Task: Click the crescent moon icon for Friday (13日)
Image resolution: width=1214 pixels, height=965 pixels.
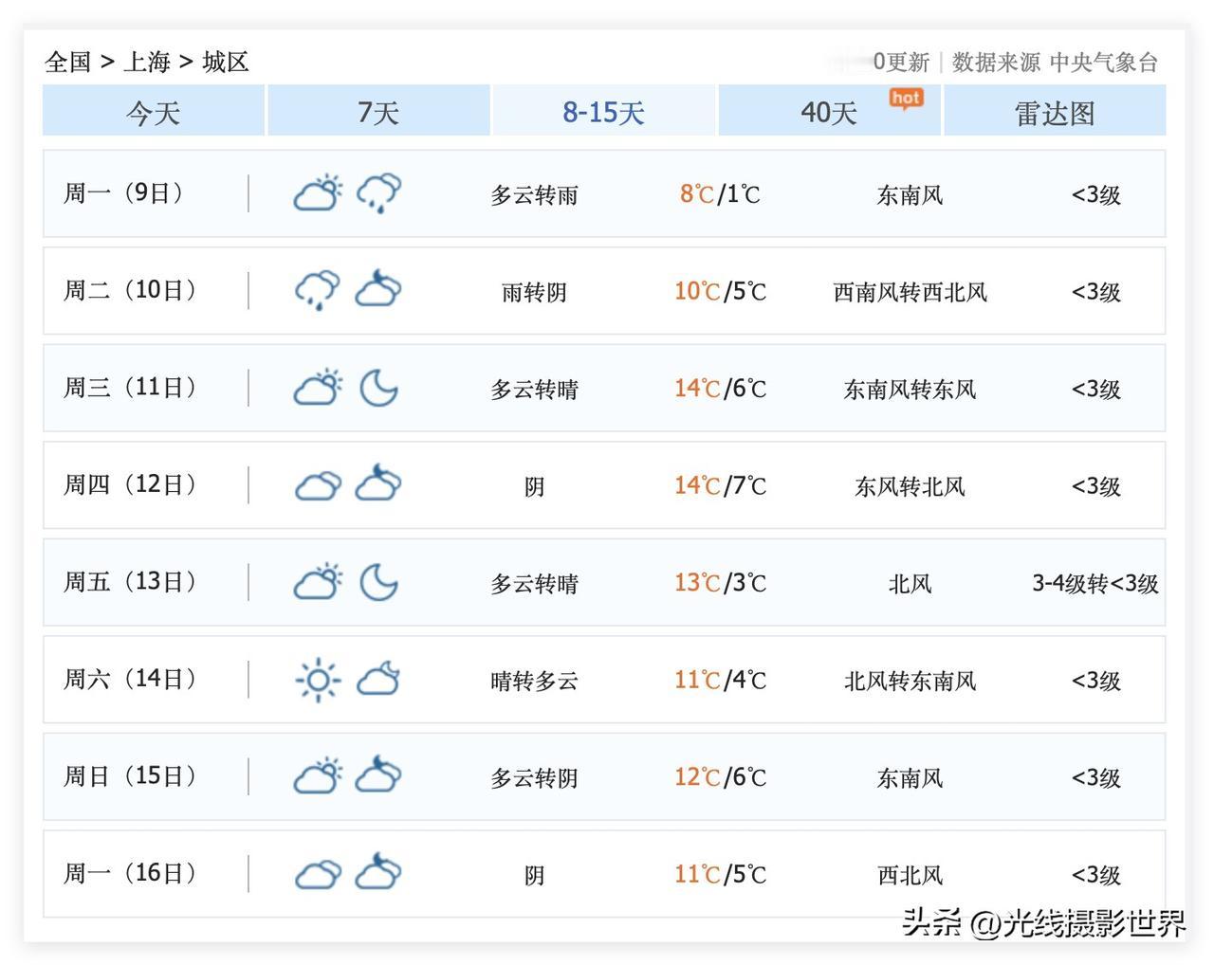Action: pyautogui.click(x=379, y=582)
